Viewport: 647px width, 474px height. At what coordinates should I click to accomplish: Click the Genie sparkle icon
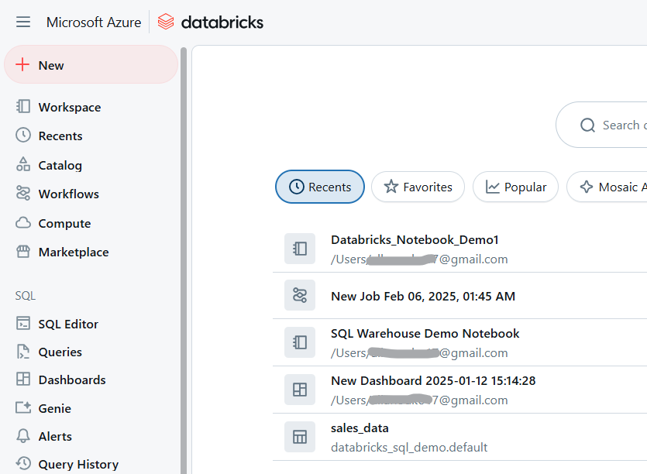tap(23, 407)
